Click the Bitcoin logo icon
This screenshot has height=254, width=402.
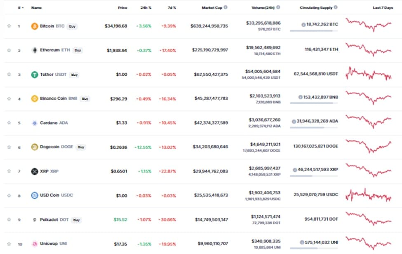tap(35, 26)
